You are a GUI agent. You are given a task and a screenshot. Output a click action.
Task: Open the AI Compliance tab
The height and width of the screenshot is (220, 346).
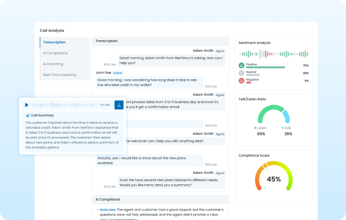(x=55, y=53)
